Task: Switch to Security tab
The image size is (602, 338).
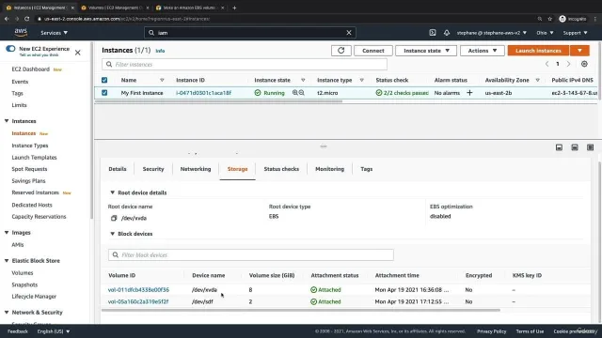Action: point(153,169)
